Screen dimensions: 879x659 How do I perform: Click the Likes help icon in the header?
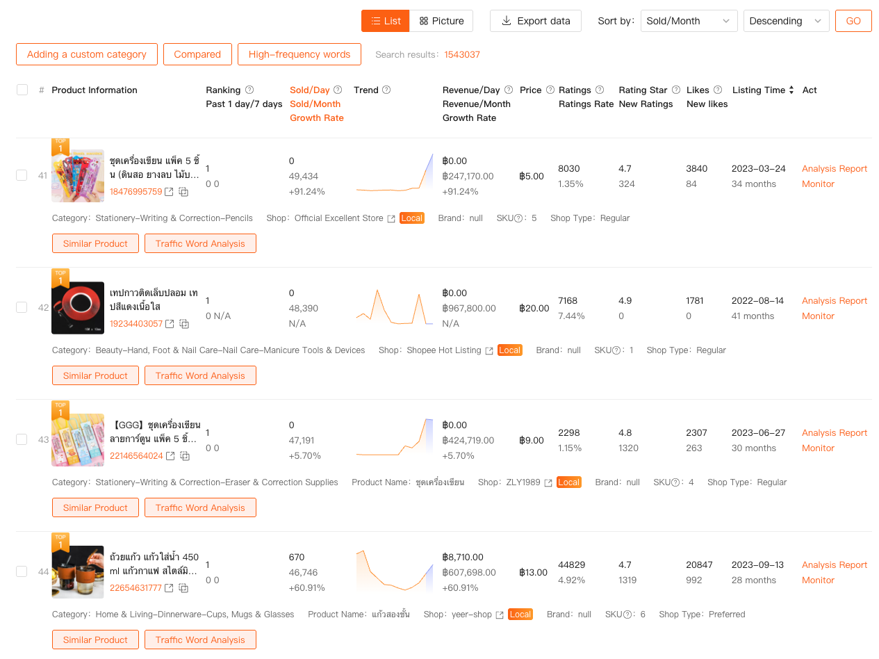(719, 89)
